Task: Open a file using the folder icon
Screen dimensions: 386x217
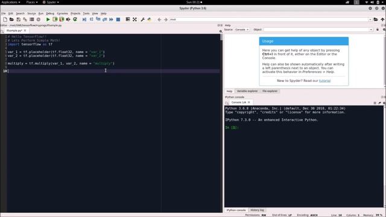Action: tap(11, 19)
